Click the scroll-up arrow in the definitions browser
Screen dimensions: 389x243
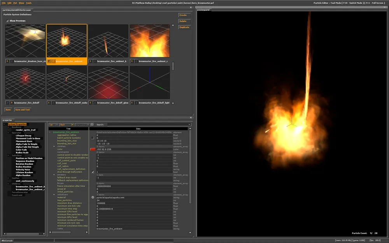pyautogui.click(x=173, y=25)
